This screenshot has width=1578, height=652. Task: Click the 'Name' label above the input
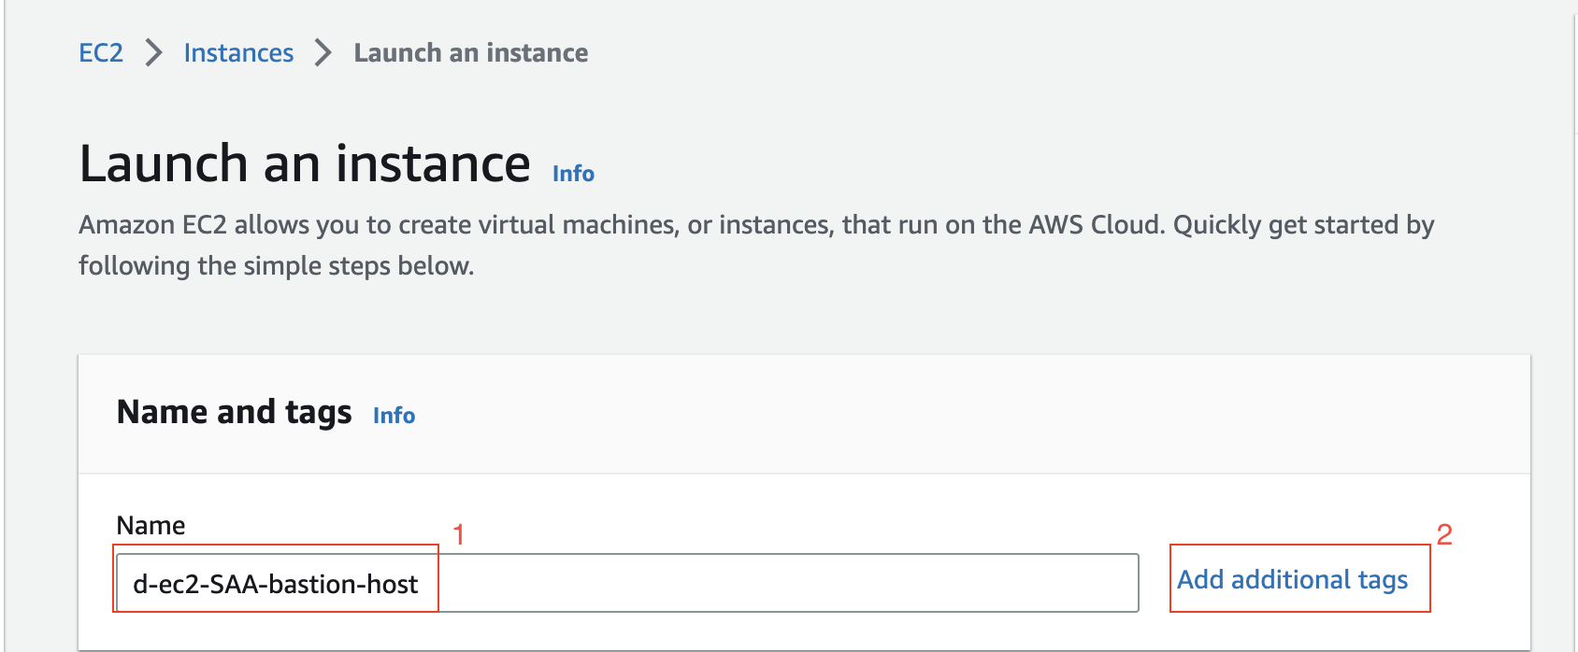click(x=151, y=526)
